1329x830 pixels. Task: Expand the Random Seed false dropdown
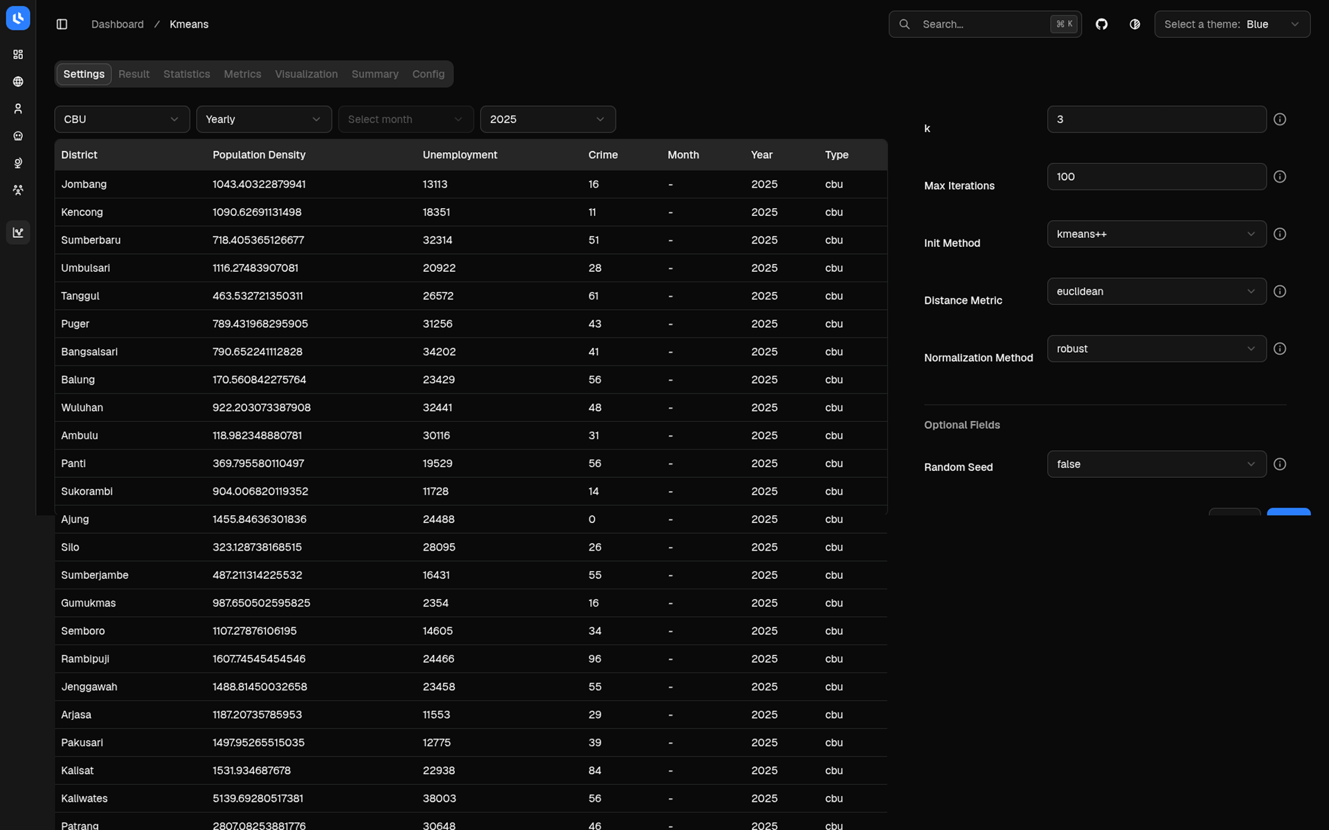click(1157, 465)
